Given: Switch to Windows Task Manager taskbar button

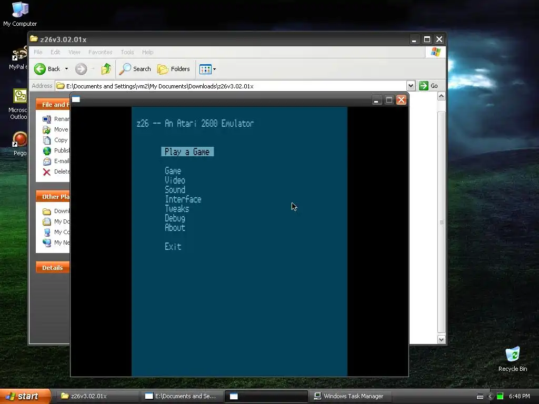Looking at the screenshot, I should 350,396.
